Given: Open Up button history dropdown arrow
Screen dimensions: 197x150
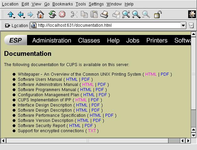Looking at the screenshot, I should coord(14,18).
